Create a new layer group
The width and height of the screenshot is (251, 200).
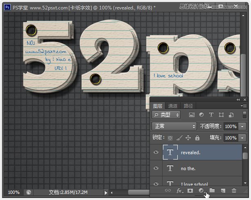[212, 190]
